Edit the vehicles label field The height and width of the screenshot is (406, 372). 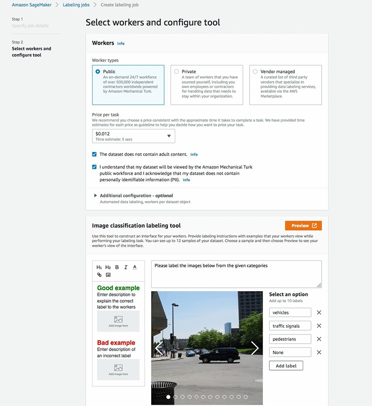pos(290,313)
